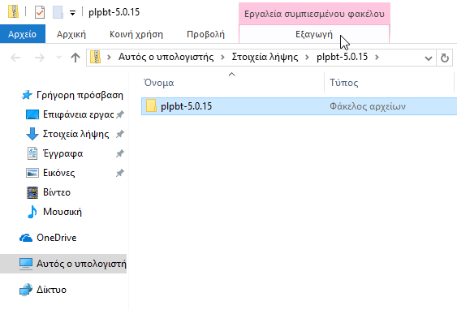Open Μουσική in sidebar
457x310 pixels.
pos(63,212)
